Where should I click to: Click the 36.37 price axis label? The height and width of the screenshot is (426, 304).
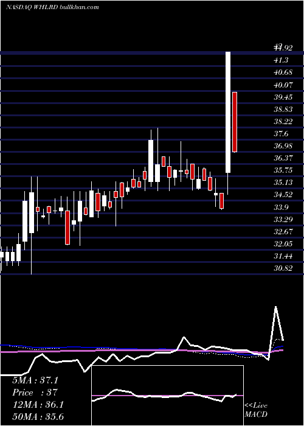point(283,158)
